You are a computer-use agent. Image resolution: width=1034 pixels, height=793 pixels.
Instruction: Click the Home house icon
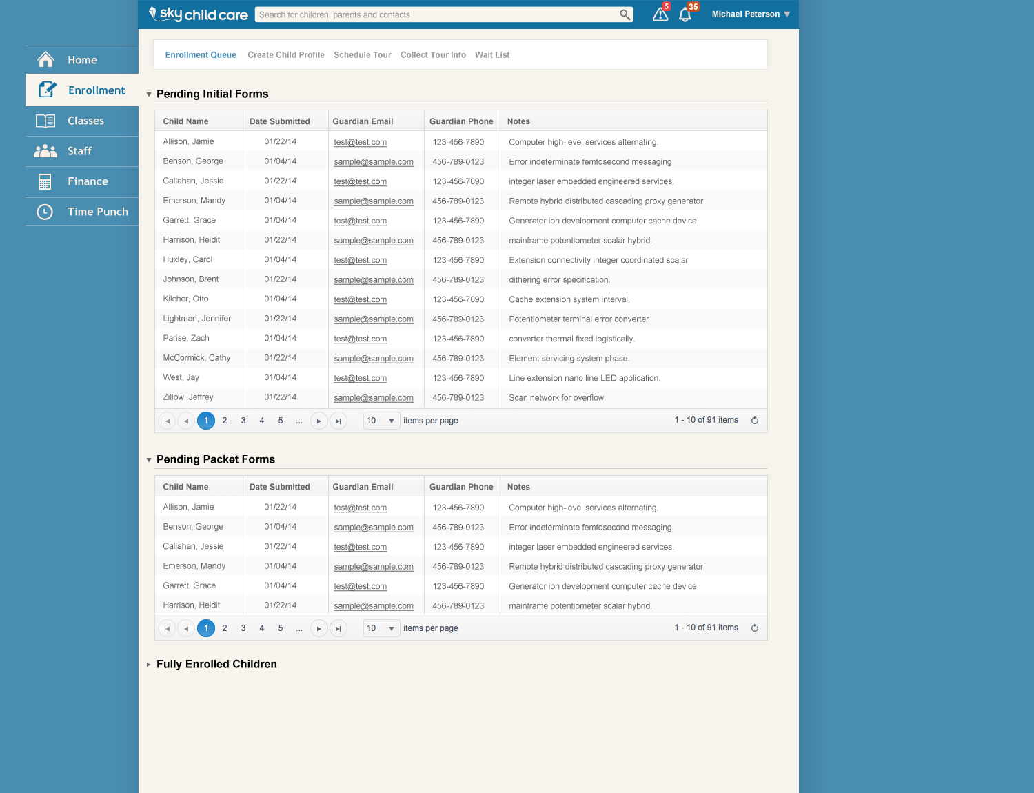pos(45,60)
